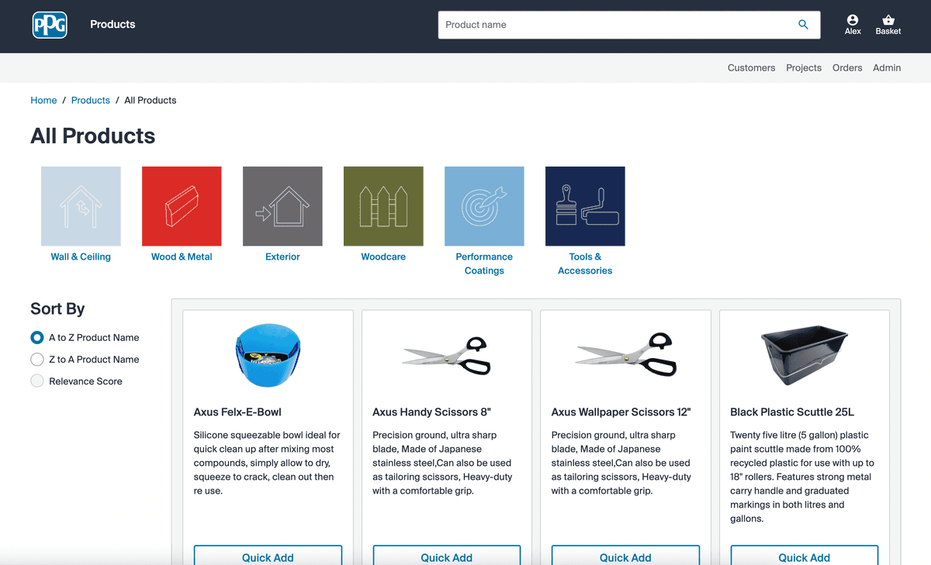The image size is (931, 565).
Task: Choose the Woodcare fence icon tile
Action: point(383,206)
